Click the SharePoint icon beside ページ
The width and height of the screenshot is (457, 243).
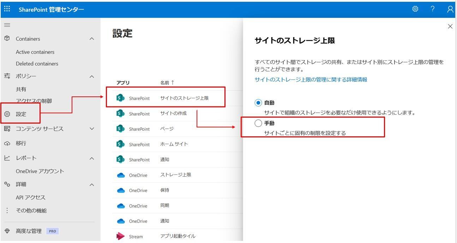[121, 129]
